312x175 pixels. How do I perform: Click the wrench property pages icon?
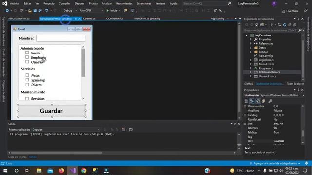pos(270,101)
